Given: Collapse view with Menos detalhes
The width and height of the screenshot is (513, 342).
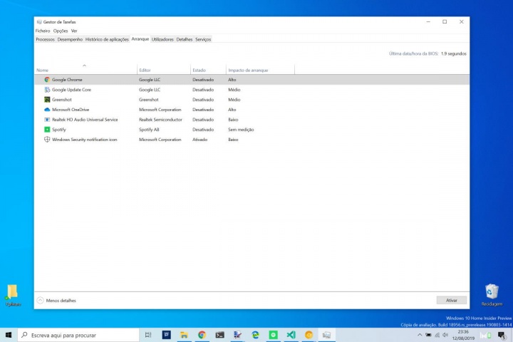Looking at the screenshot, I should pos(56,301).
